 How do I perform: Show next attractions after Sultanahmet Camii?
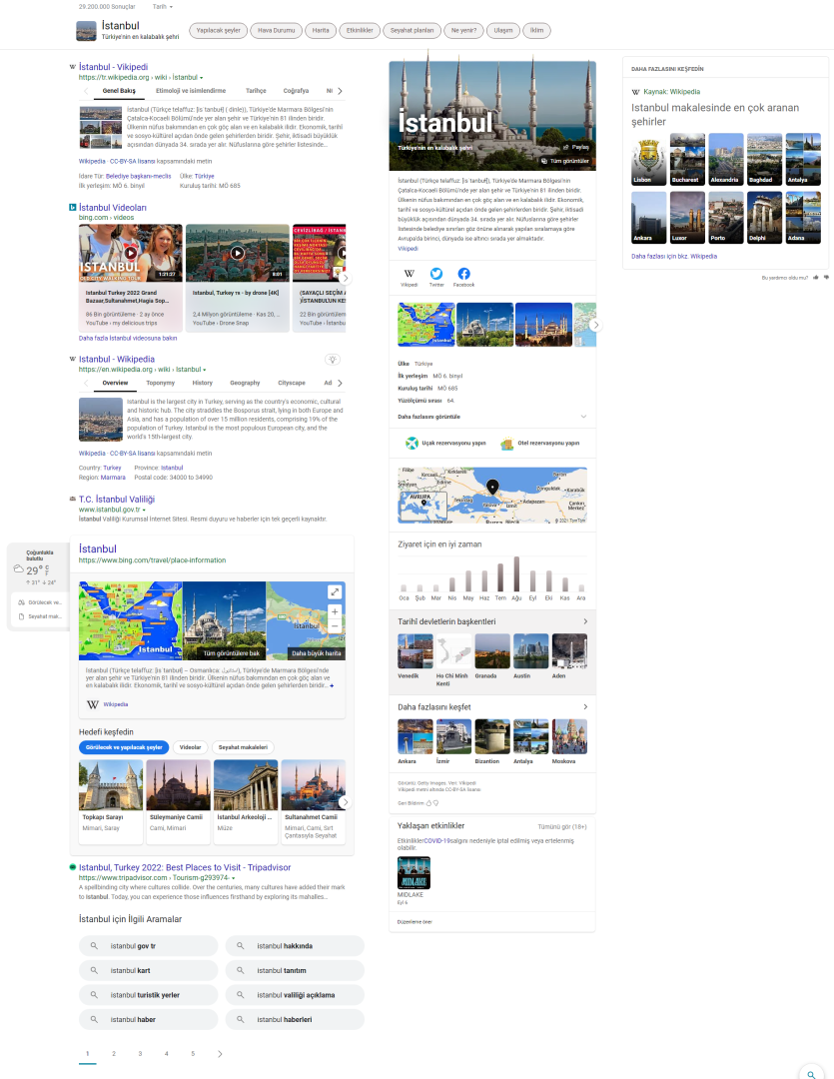[x=345, y=801]
